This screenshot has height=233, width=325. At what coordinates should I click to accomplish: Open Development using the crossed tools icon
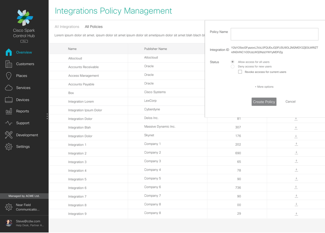tap(9, 135)
